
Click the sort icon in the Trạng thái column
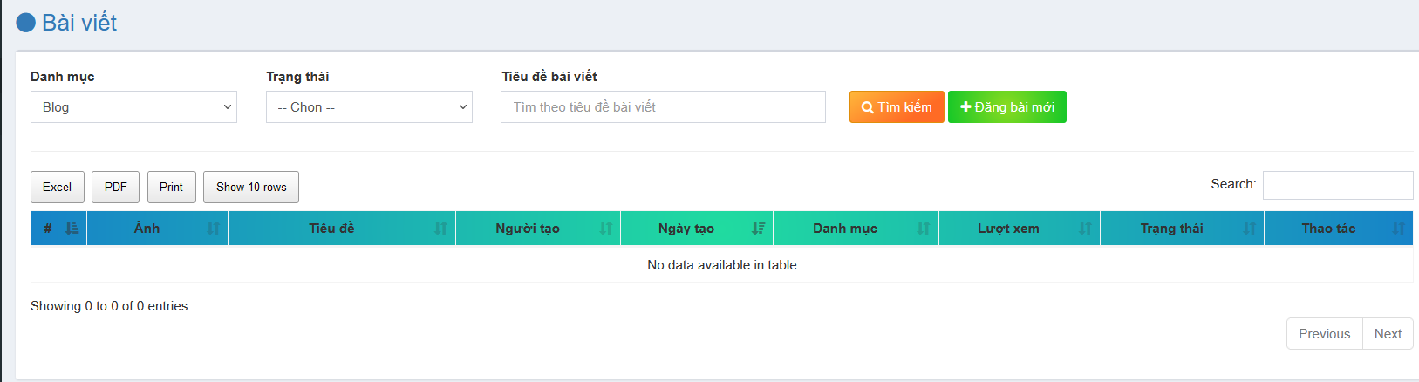coord(1249,229)
